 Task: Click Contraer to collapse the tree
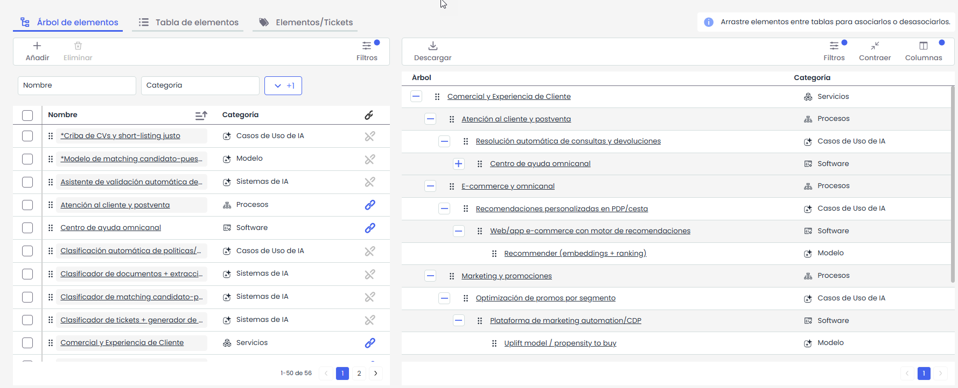tap(875, 51)
